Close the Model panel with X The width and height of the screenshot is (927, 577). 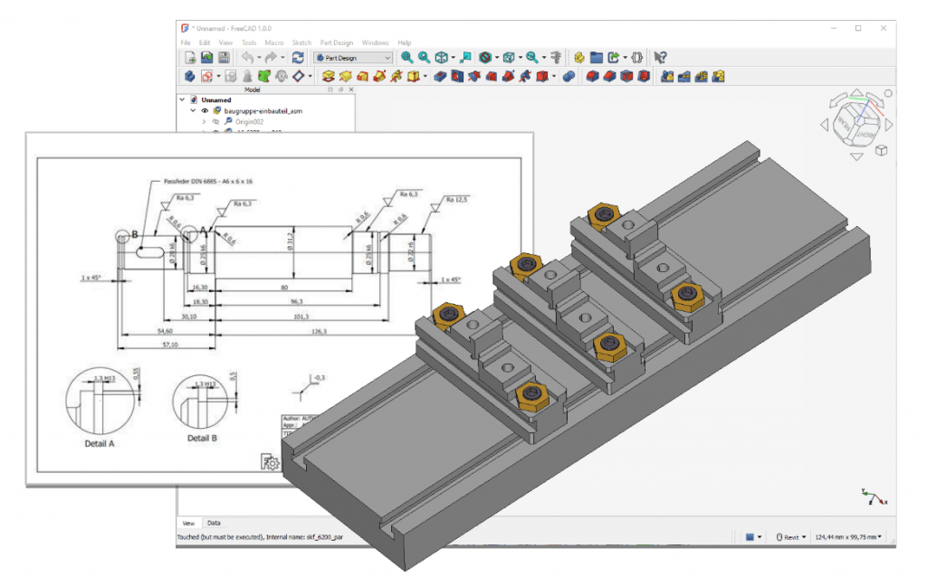coord(351,90)
